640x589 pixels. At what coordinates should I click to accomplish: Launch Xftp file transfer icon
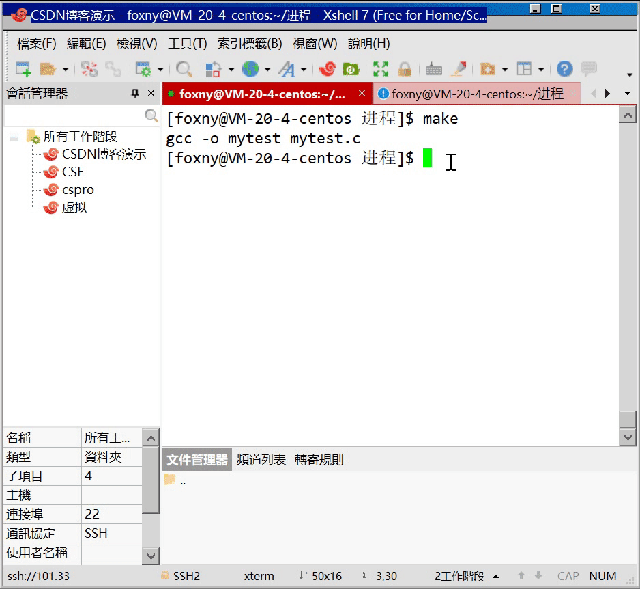tap(349, 70)
